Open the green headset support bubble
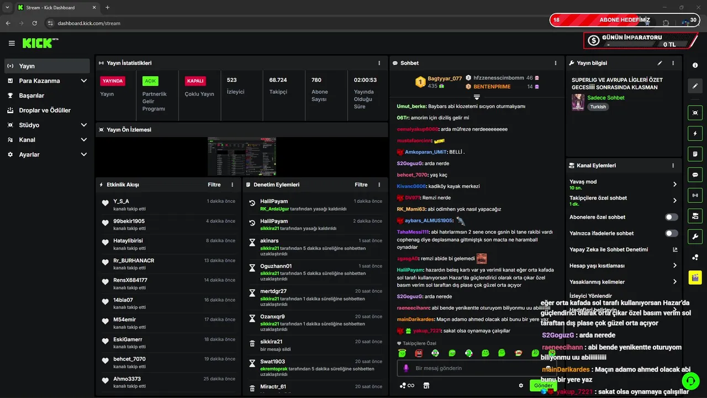Image resolution: width=707 pixels, height=398 pixels. coord(690,381)
